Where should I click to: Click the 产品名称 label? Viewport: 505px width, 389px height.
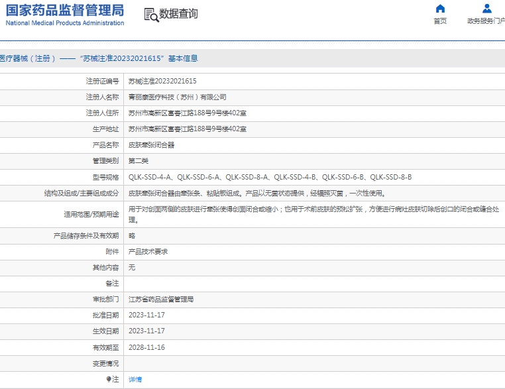(105, 145)
